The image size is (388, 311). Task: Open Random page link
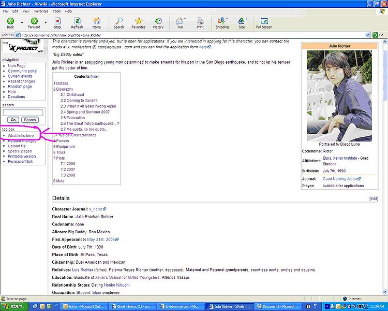(20, 87)
